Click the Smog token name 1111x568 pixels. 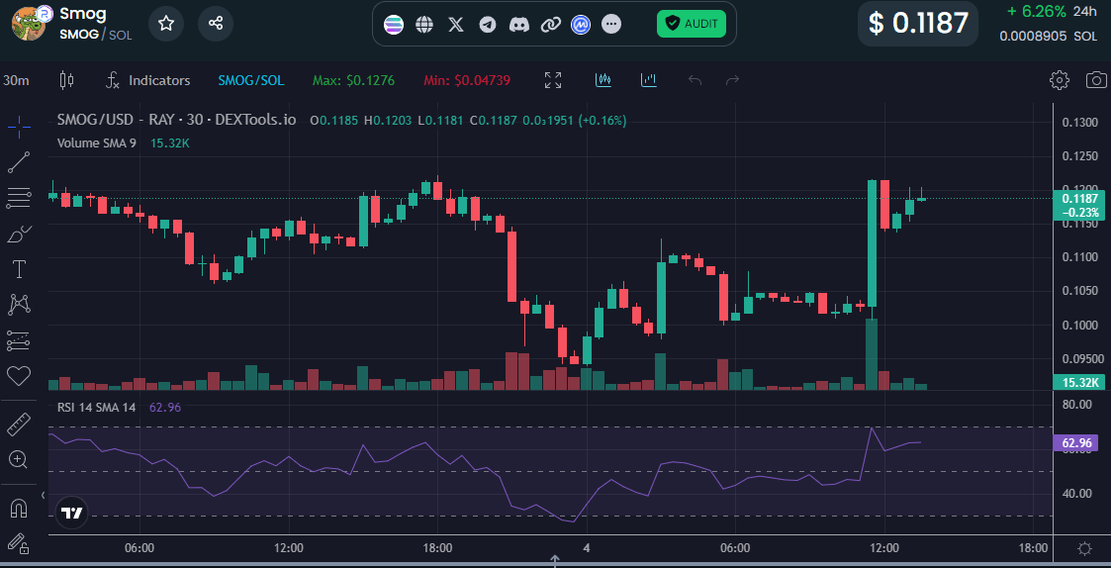[83, 13]
